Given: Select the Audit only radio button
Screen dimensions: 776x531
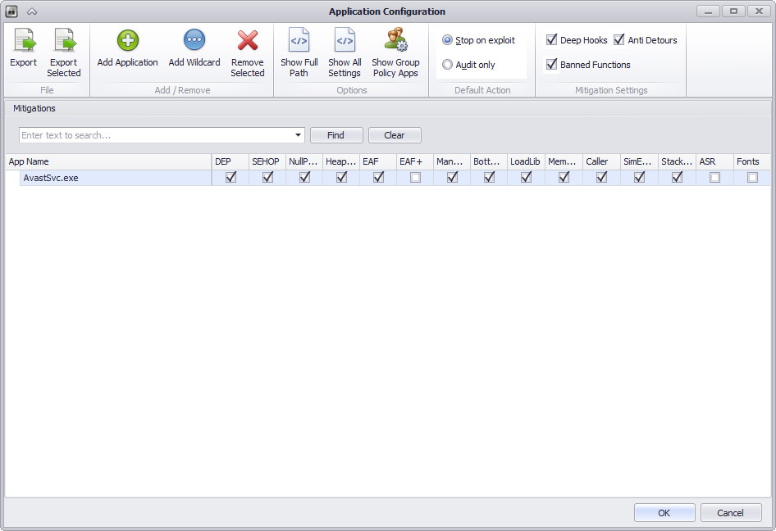Looking at the screenshot, I should [448, 65].
